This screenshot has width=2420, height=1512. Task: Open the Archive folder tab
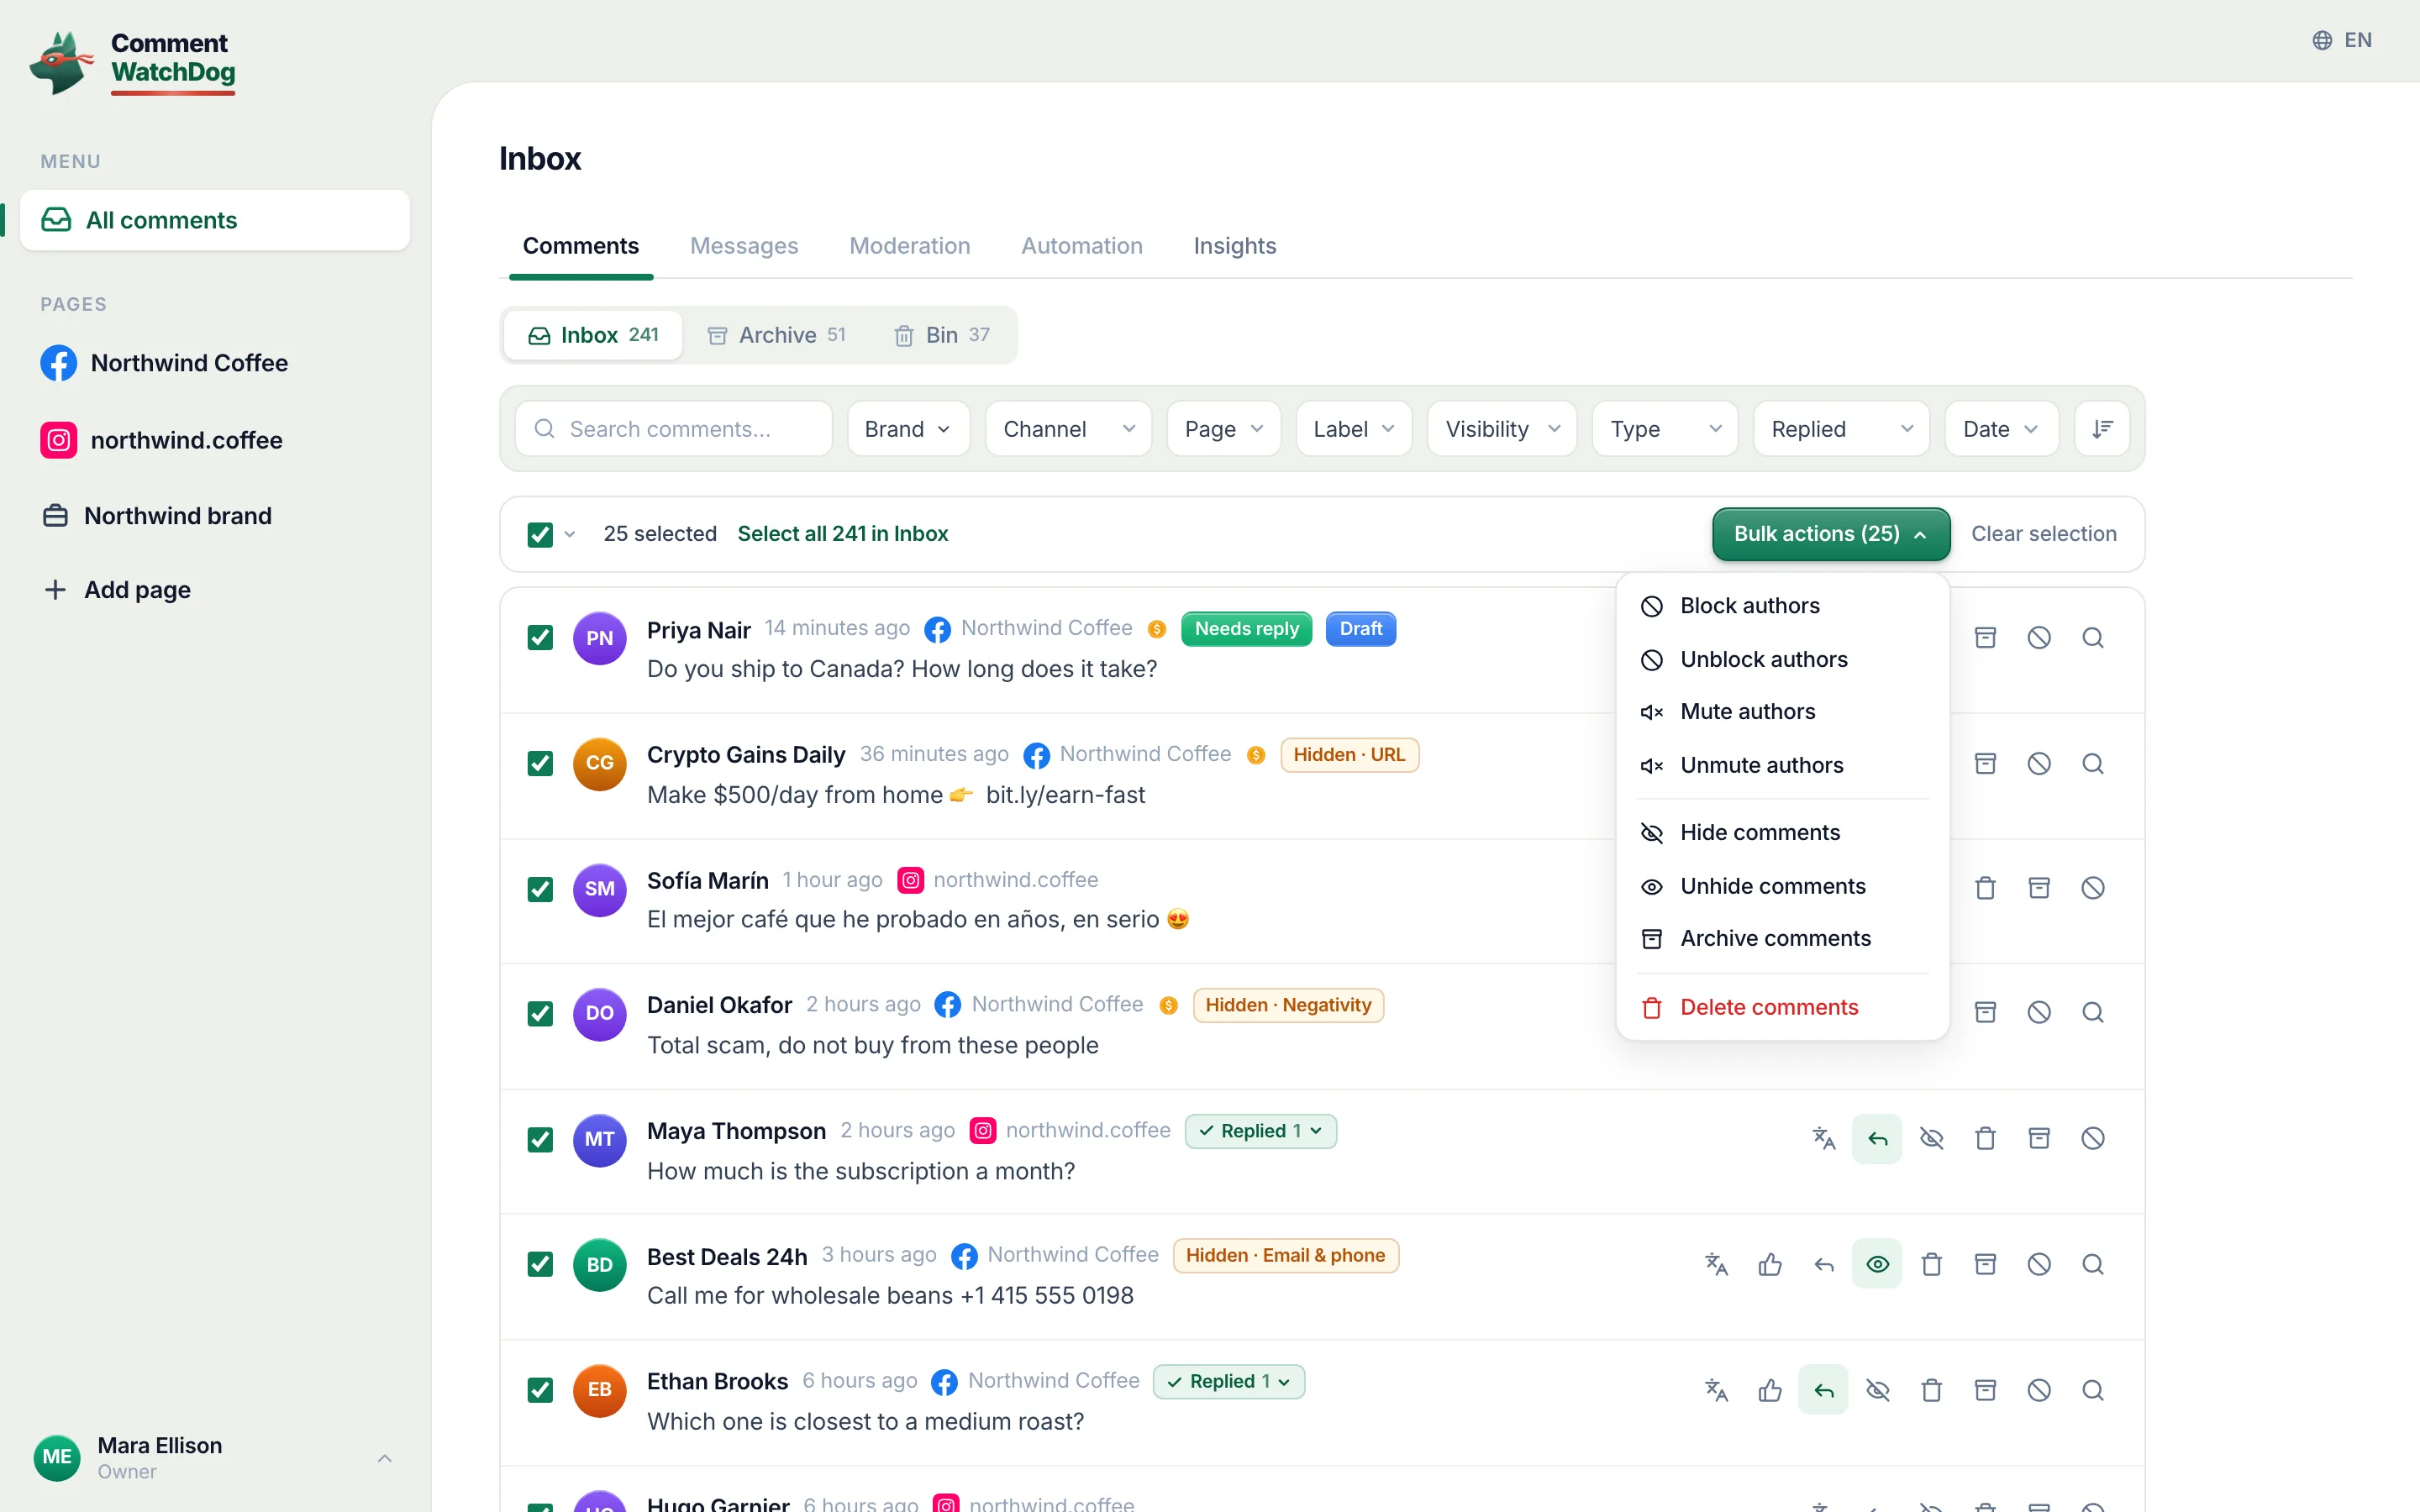point(777,335)
